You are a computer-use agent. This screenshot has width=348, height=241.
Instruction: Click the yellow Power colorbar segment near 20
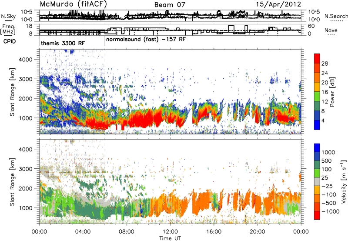click(317, 87)
